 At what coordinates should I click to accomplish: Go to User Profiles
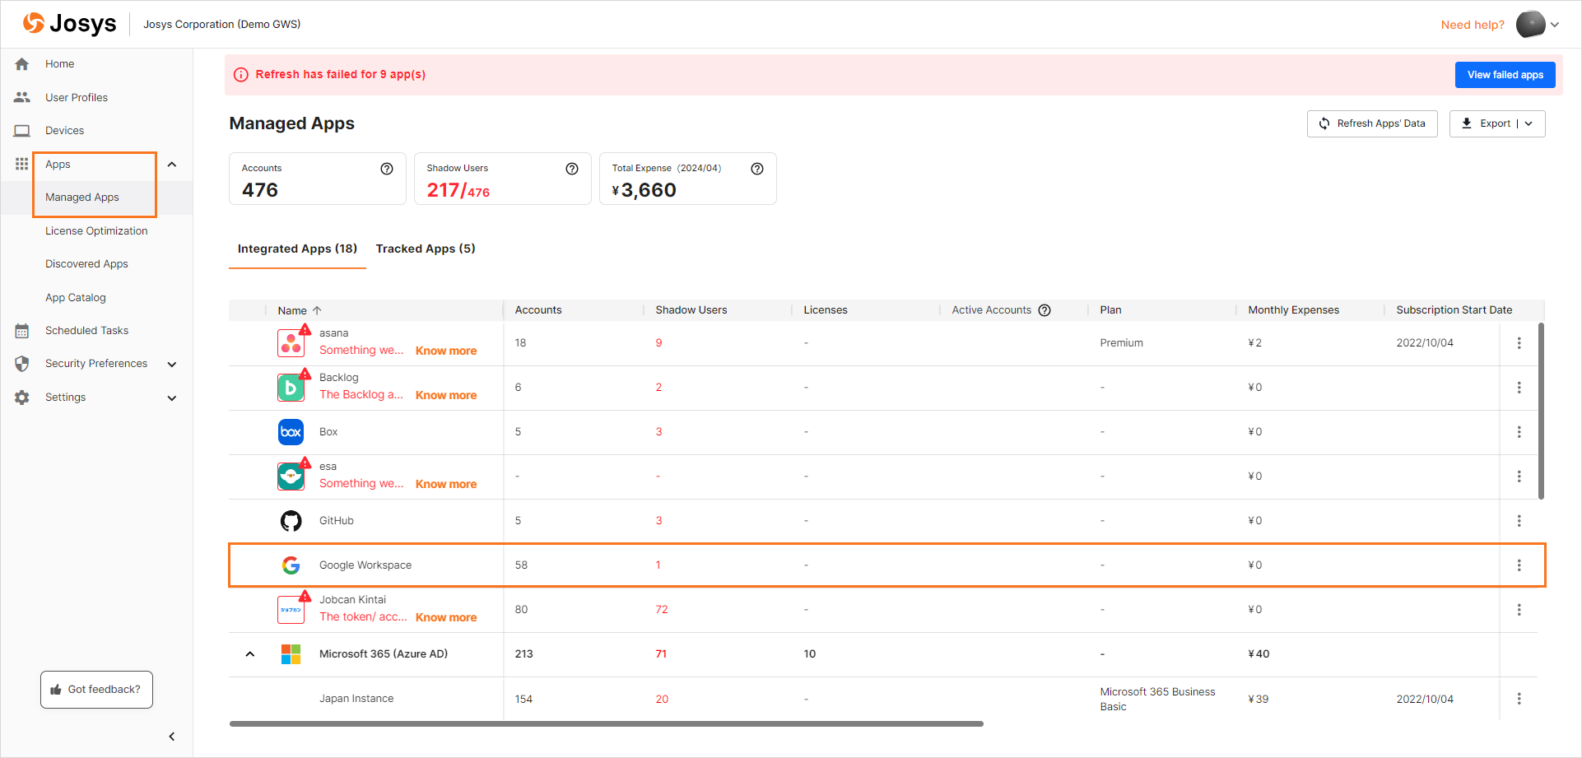click(77, 97)
